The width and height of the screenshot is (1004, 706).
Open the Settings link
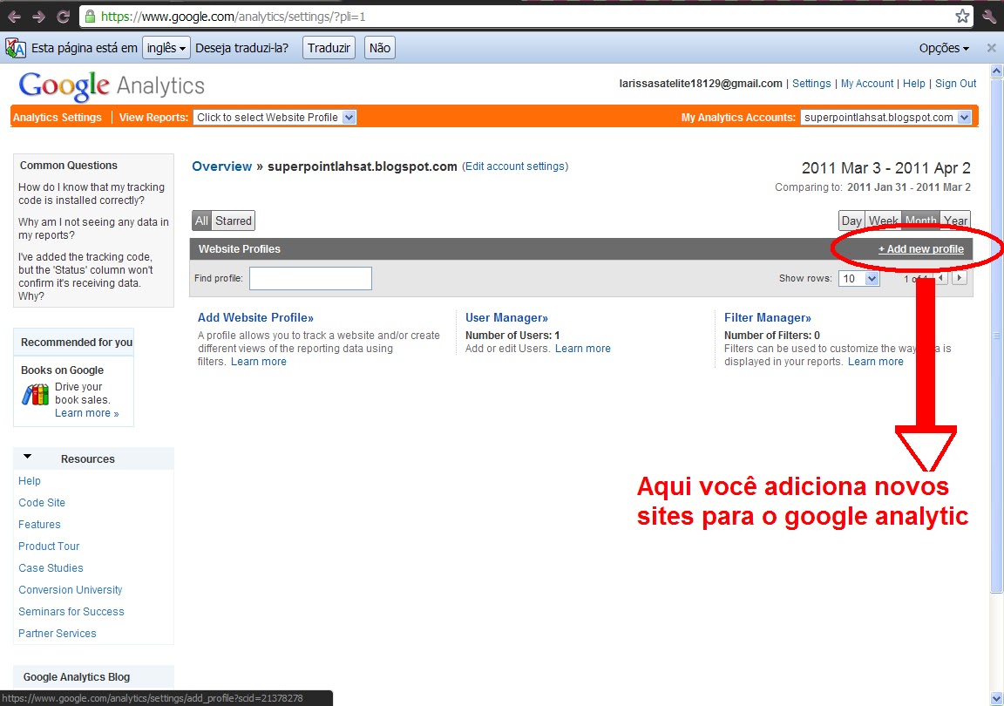811,84
